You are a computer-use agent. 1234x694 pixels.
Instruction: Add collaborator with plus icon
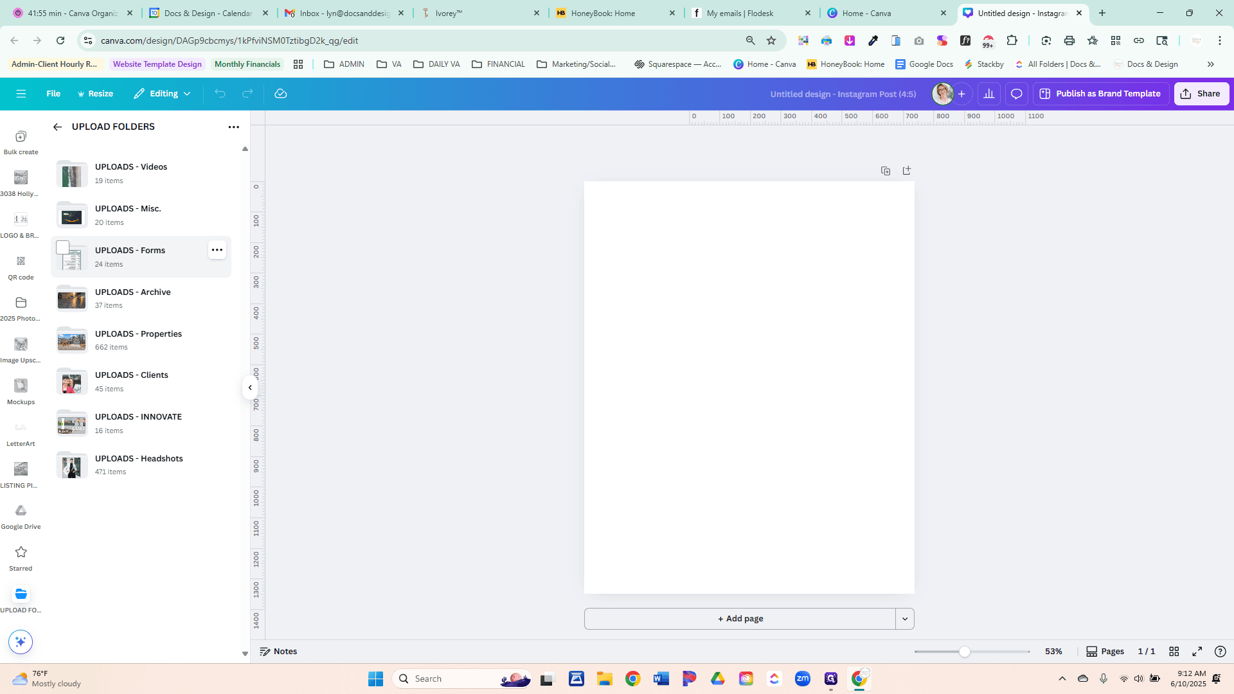tap(961, 94)
